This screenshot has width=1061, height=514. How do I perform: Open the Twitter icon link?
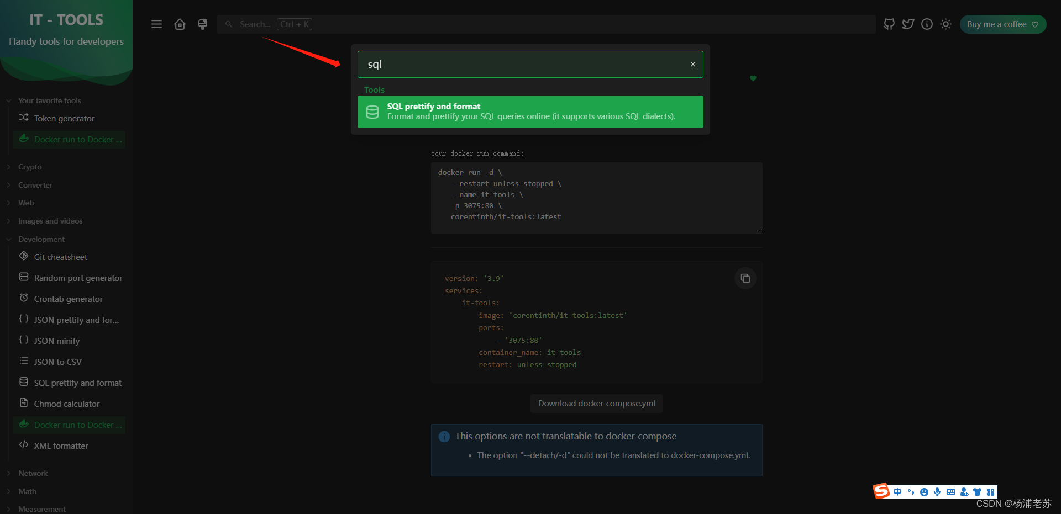(908, 24)
